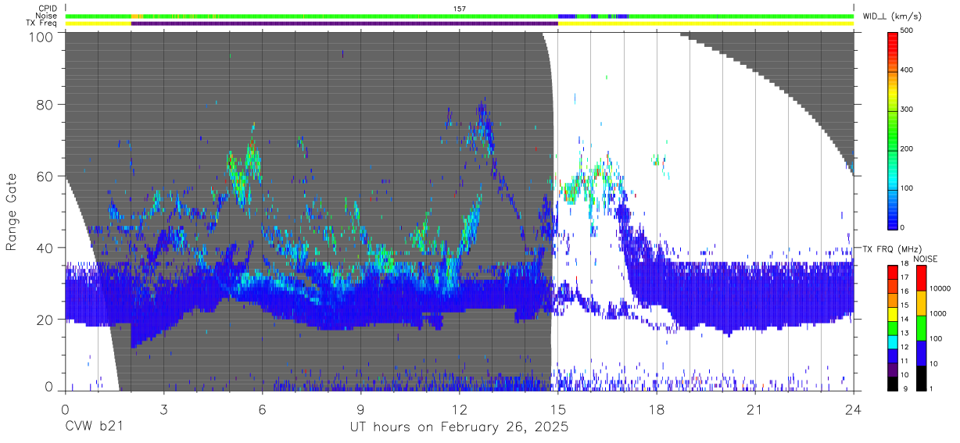This screenshot has height=443, width=960.
Task: Click the green 100–1000 NOISE legend segment
Action: 920,327
